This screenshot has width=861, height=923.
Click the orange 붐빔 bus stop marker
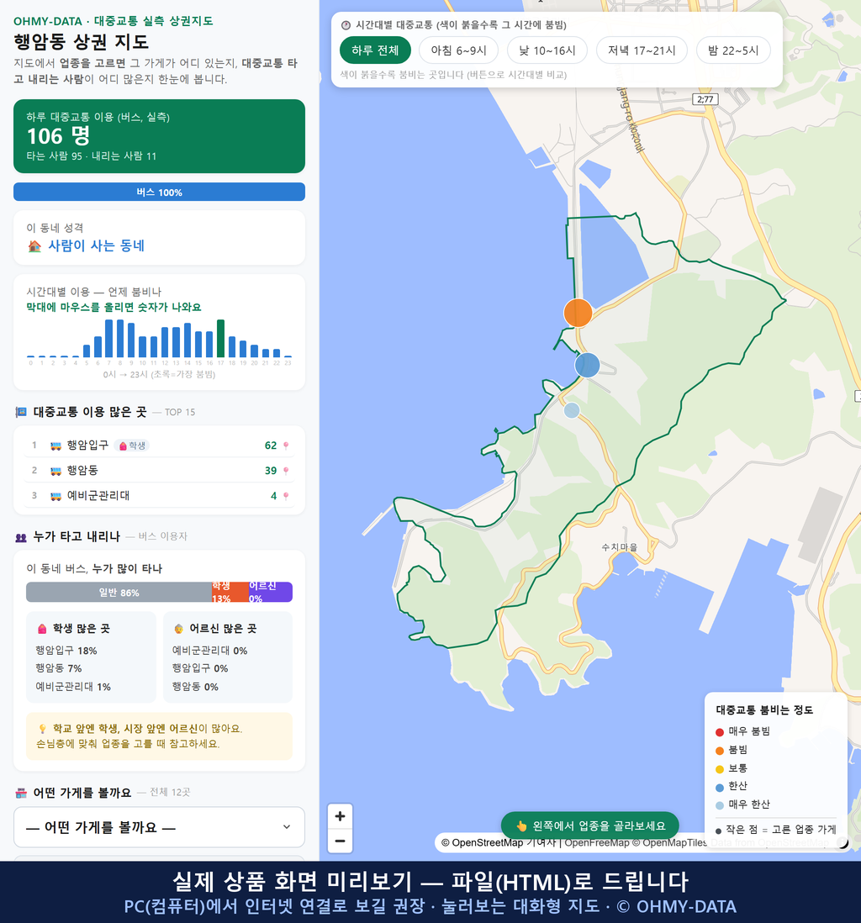(578, 313)
